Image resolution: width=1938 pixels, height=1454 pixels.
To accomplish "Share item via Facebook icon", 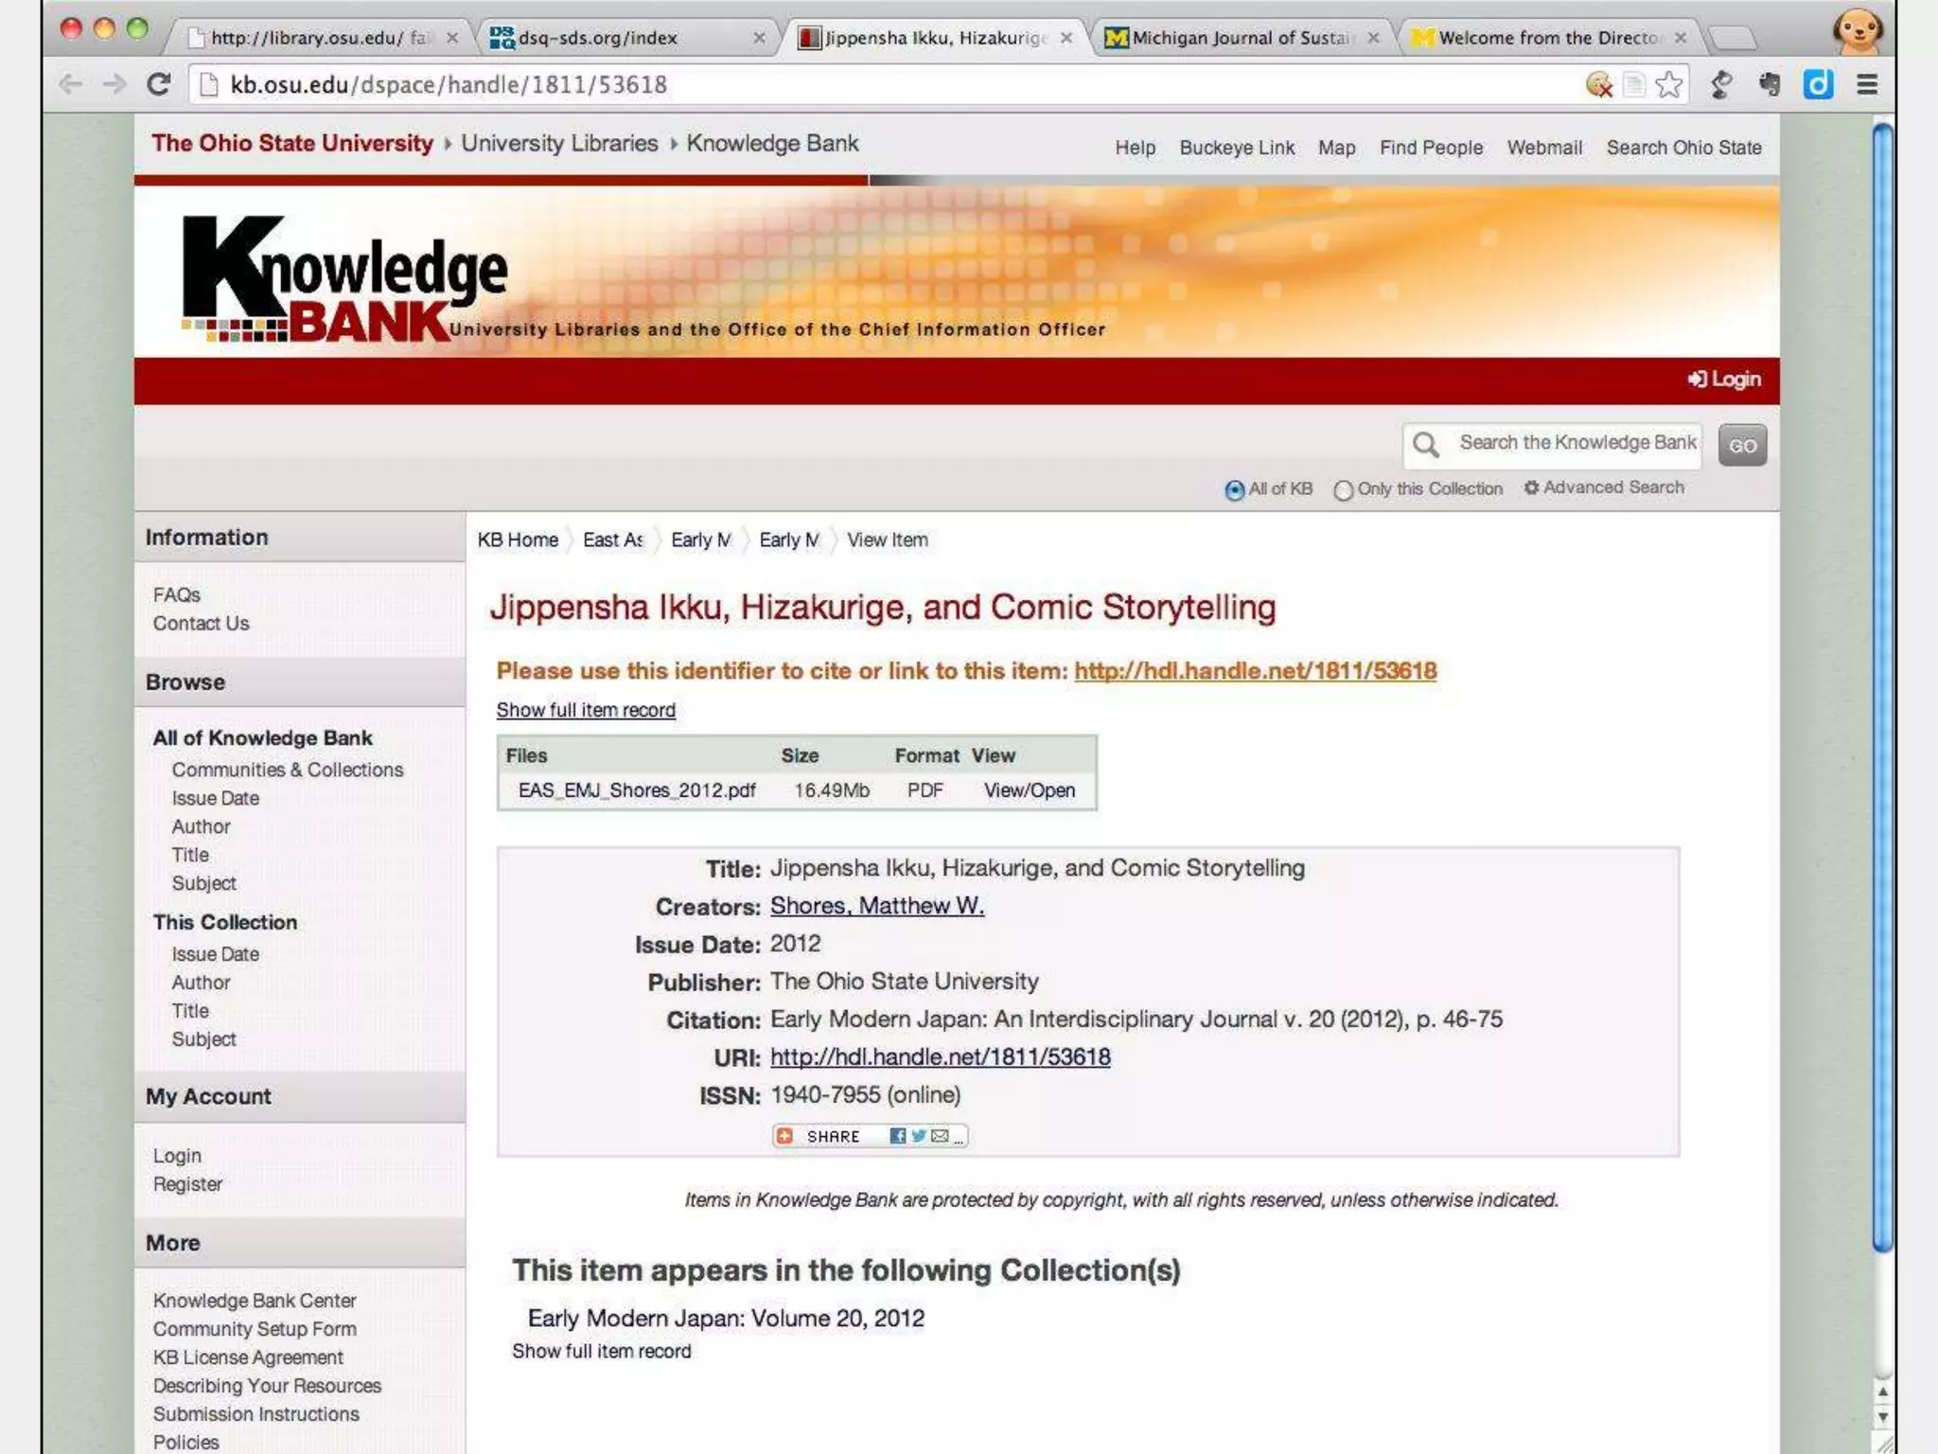I will pos(897,1136).
